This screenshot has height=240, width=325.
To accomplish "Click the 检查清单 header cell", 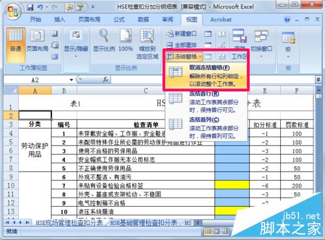I will click(x=146, y=124).
